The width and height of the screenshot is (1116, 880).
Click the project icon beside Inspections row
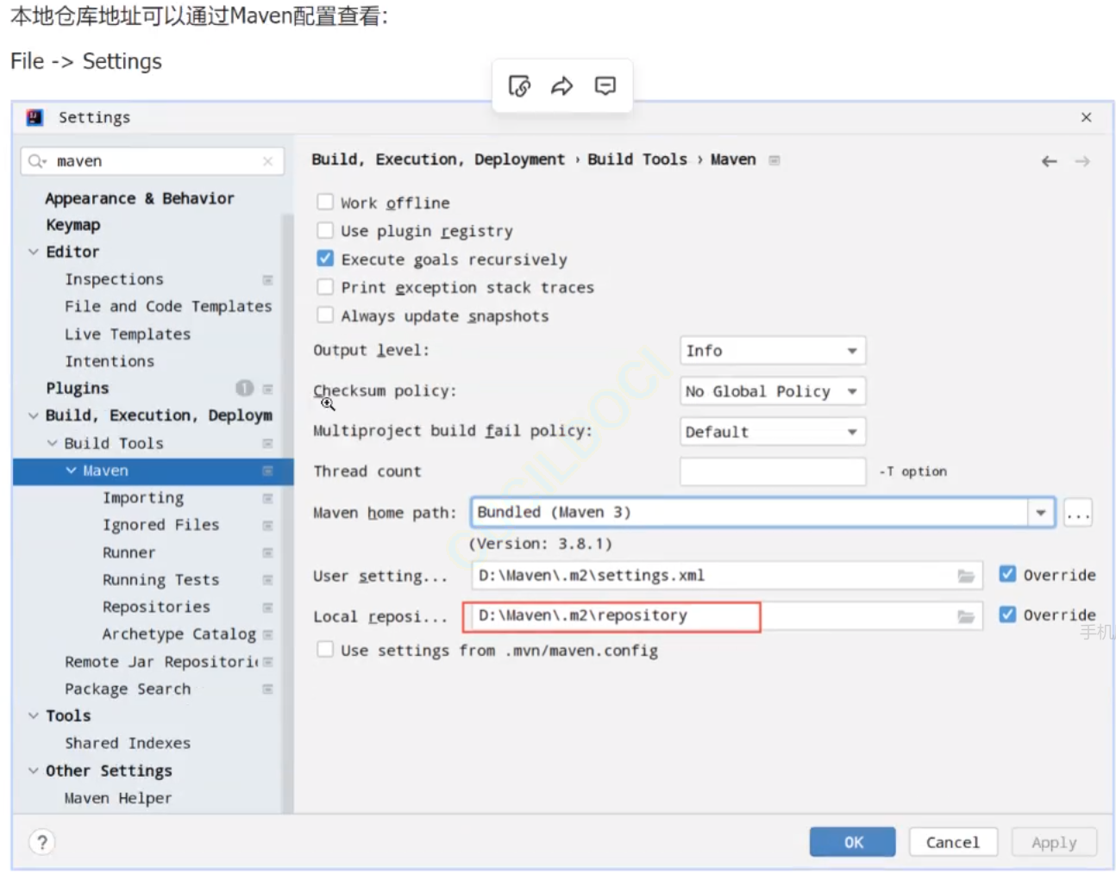(267, 280)
